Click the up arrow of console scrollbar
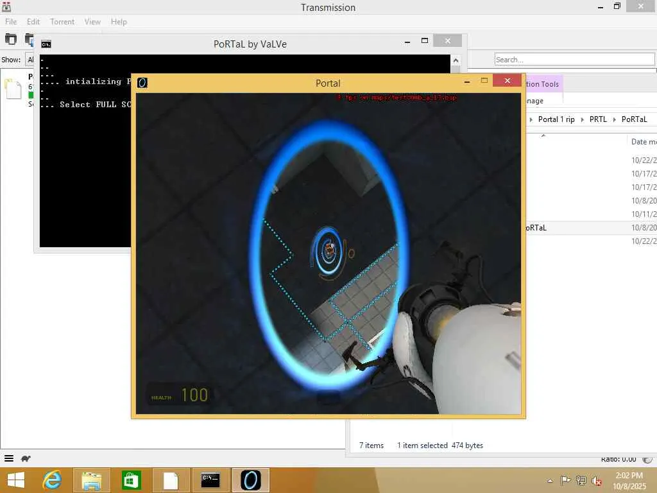 coord(456,60)
